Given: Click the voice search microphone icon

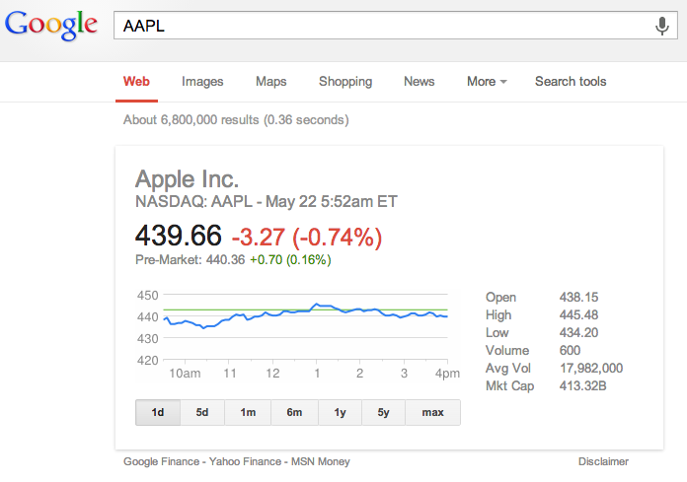Looking at the screenshot, I should pos(662,27).
